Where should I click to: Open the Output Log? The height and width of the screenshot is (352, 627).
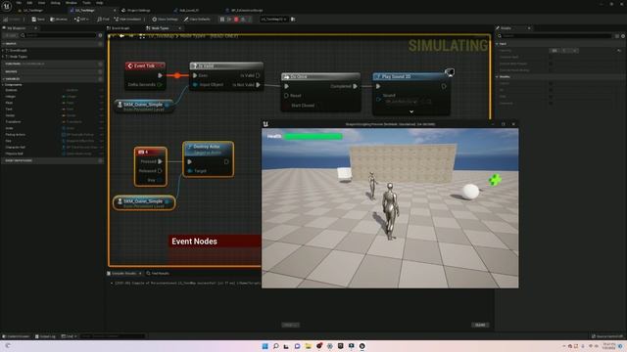pos(45,336)
